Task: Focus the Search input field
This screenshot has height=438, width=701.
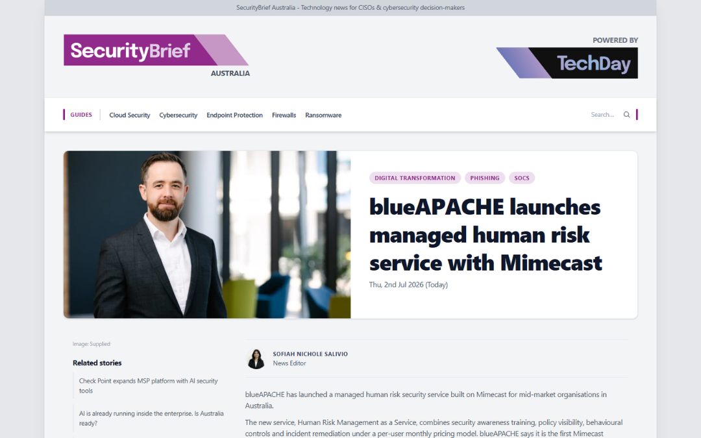Action: click(x=604, y=115)
